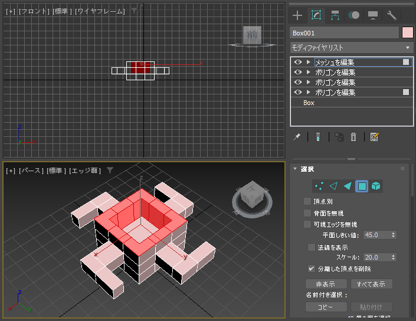This screenshot has height=321, width=416.
Task: Toggle eye of third ポリゴンを編集 modifier
Action: [x=298, y=92]
